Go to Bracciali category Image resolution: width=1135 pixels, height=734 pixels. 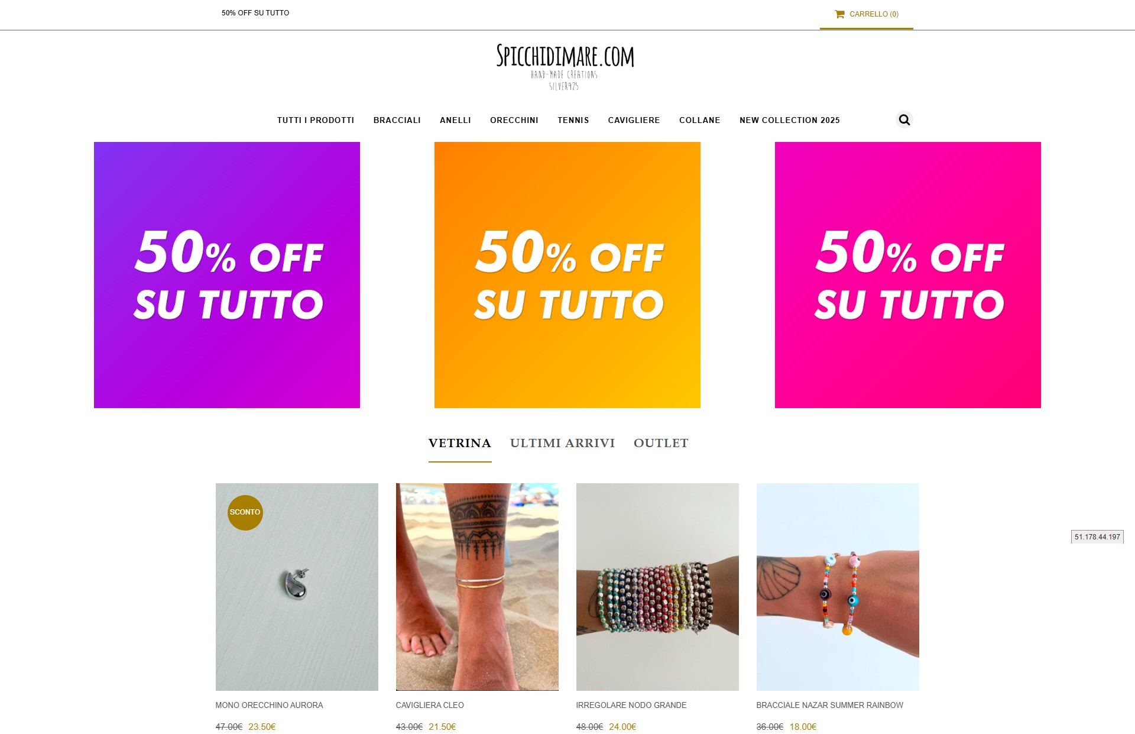click(397, 120)
